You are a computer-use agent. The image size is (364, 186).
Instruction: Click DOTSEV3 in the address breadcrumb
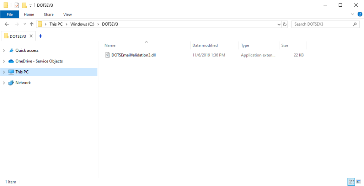click(110, 24)
